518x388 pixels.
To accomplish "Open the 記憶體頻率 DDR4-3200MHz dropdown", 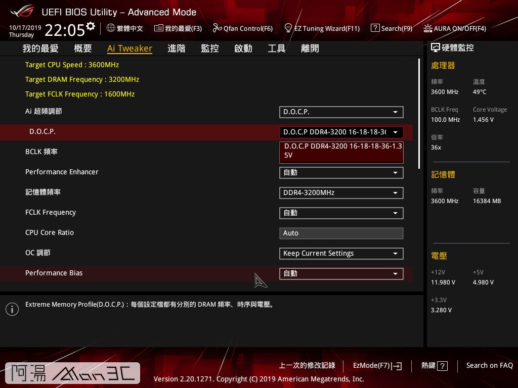I will click(x=341, y=192).
